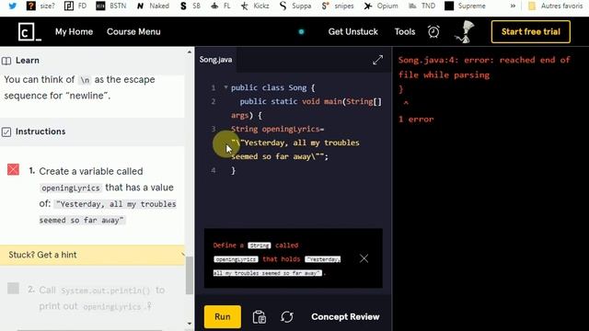Show more bookmarks with double chevron
Screen dimensions: 589x331
coord(513,6)
